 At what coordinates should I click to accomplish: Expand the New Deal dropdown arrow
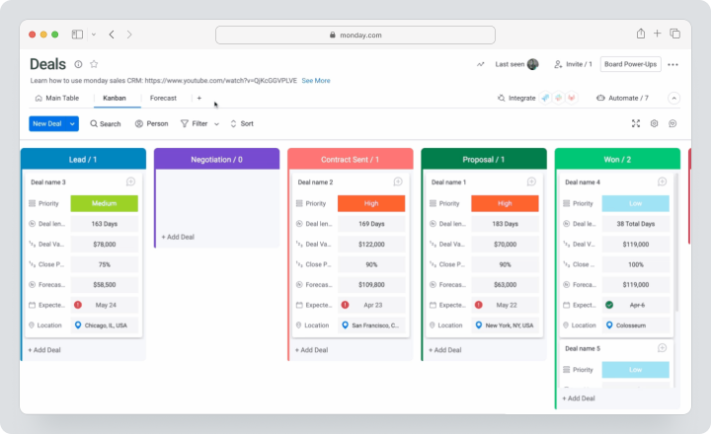click(72, 123)
